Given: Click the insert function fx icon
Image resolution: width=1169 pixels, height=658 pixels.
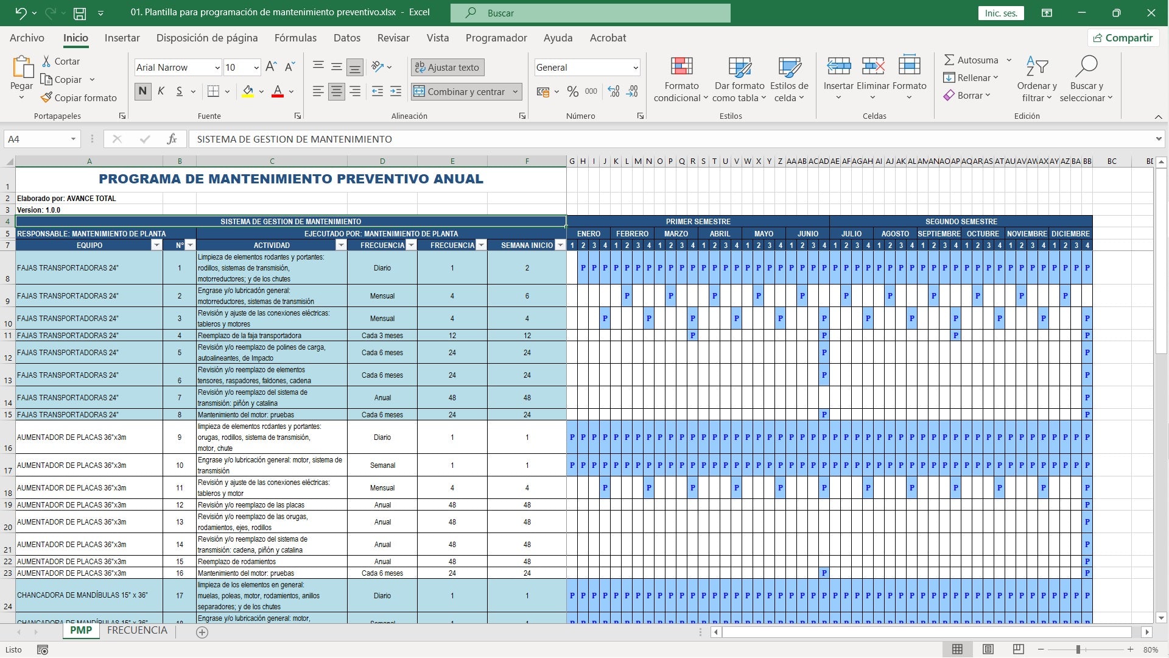Looking at the screenshot, I should 172,139.
